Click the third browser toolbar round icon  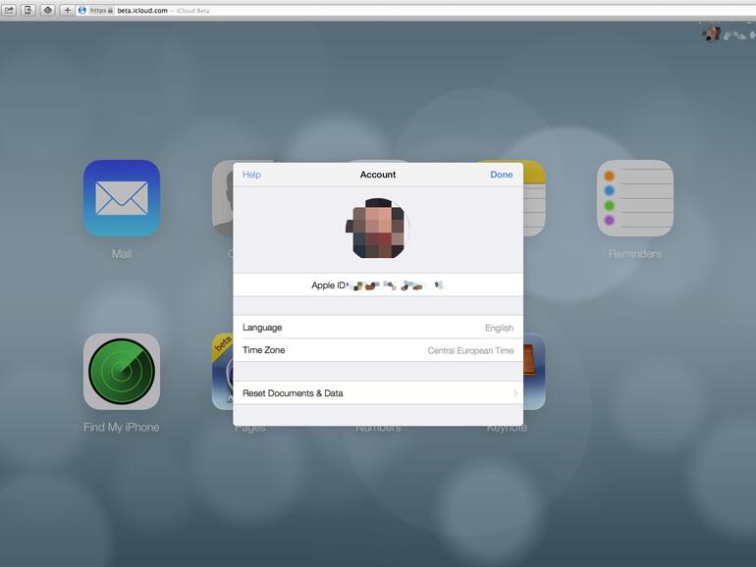click(x=48, y=10)
